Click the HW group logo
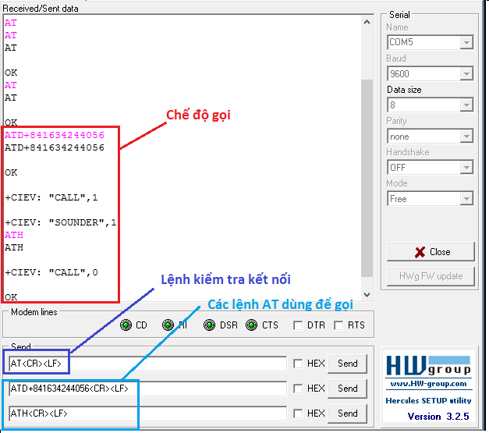Image resolution: width=489 pixels, height=433 pixels. click(428, 366)
